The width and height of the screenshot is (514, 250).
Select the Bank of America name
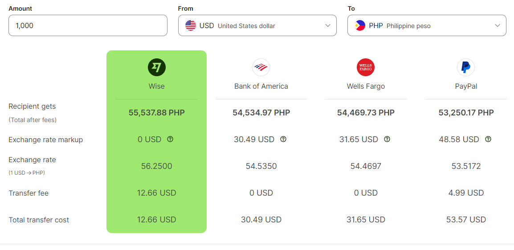261,86
